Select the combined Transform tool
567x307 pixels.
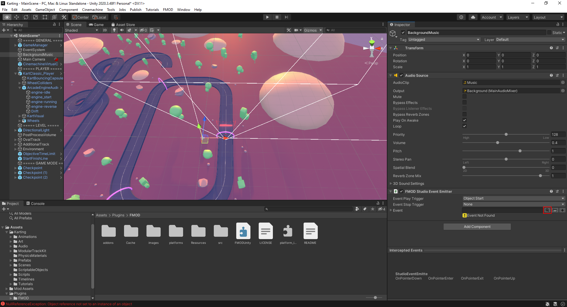click(54, 17)
